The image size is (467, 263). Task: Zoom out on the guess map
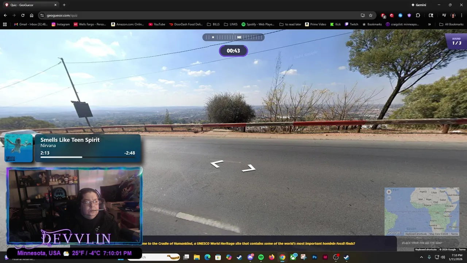point(389,198)
